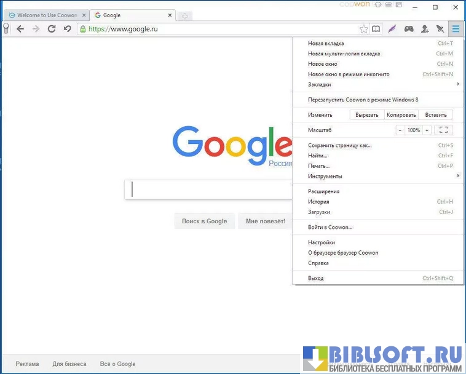The image size is (466, 374).
Task: Open the Для бизнеса footer link
Action: [69, 364]
